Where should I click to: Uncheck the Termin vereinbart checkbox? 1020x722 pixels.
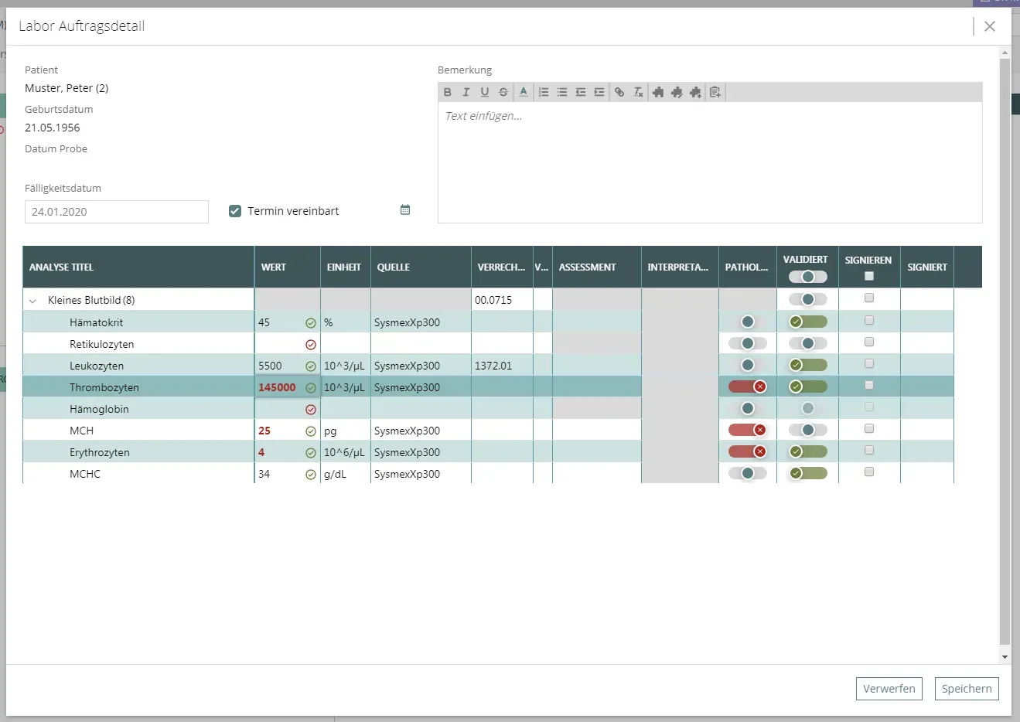click(235, 211)
